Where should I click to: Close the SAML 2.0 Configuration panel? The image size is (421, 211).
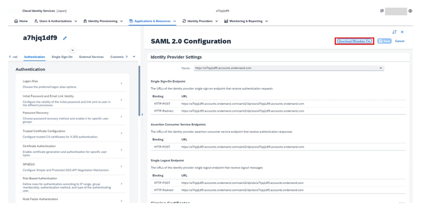pyautogui.click(x=402, y=32)
